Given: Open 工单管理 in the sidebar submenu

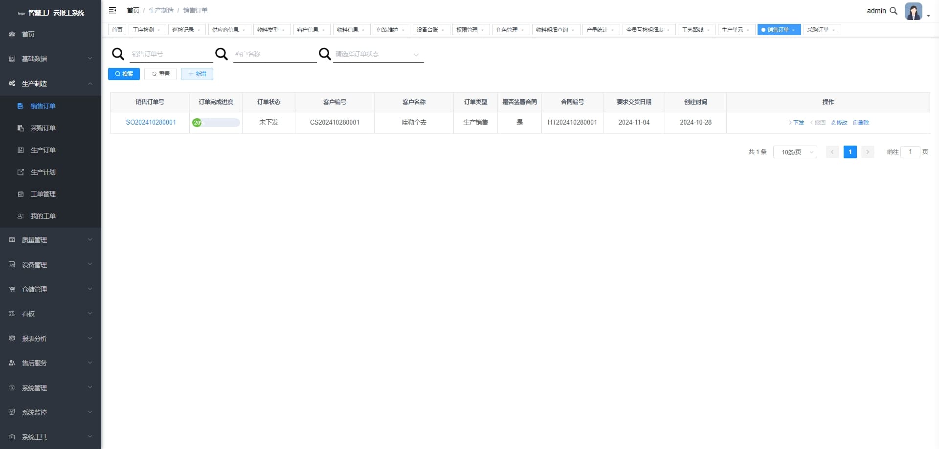Looking at the screenshot, I should tap(51, 194).
